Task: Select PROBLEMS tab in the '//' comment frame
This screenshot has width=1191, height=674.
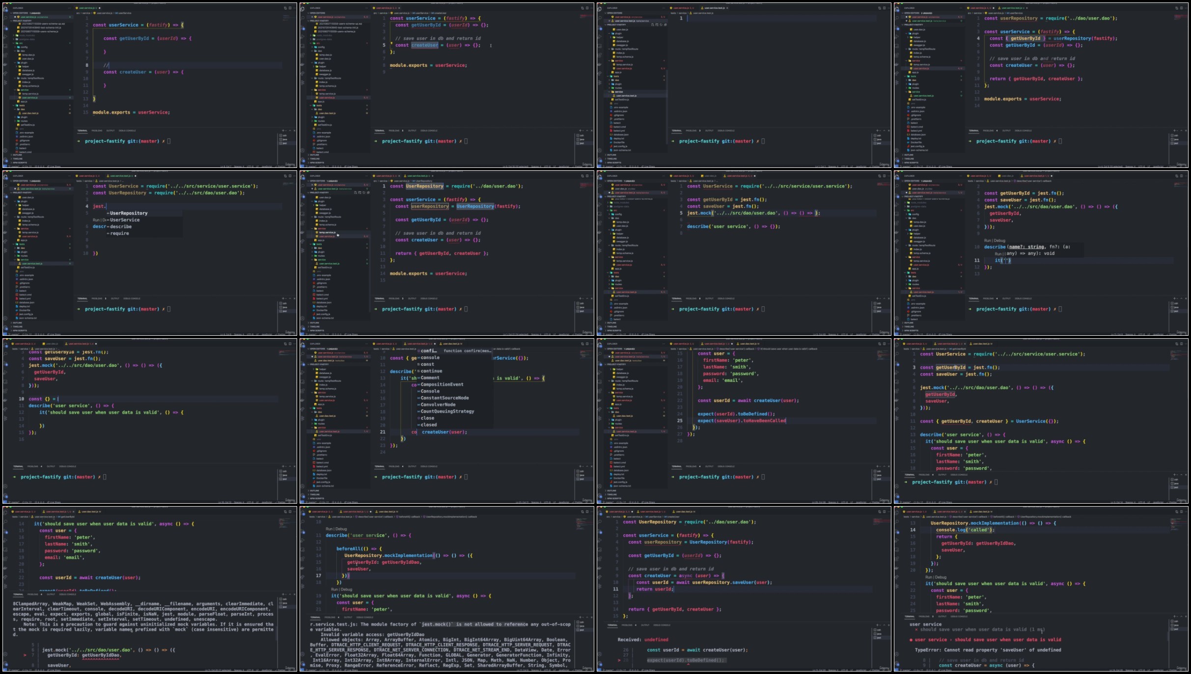Action: [97, 131]
